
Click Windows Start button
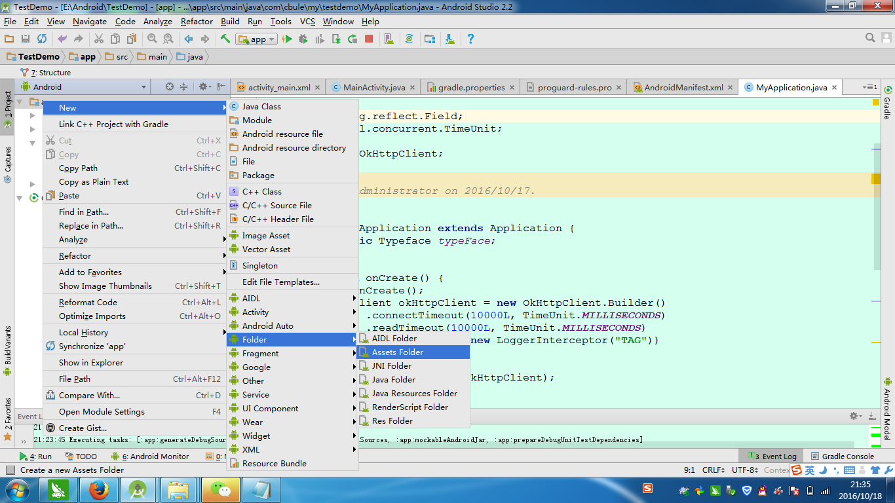17,490
